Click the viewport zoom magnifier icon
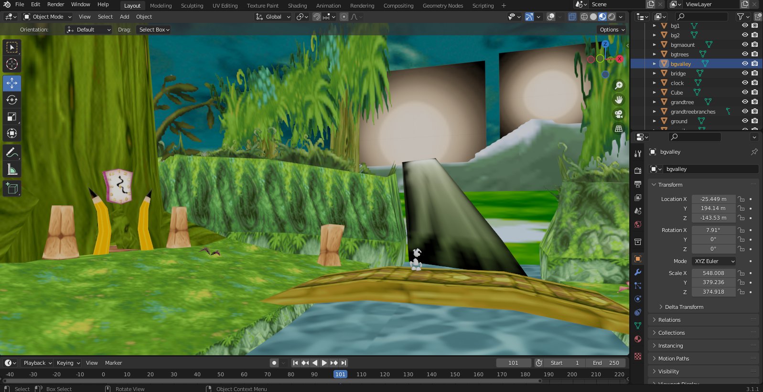This screenshot has width=763, height=392. pos(619,85)
